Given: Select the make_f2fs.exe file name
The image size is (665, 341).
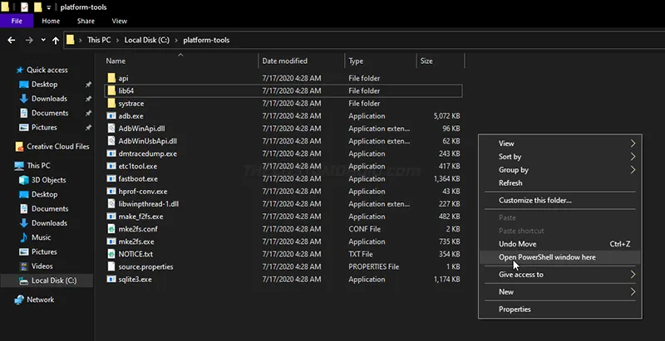Looking at the screenshot, I should click(x=140, y=217).
